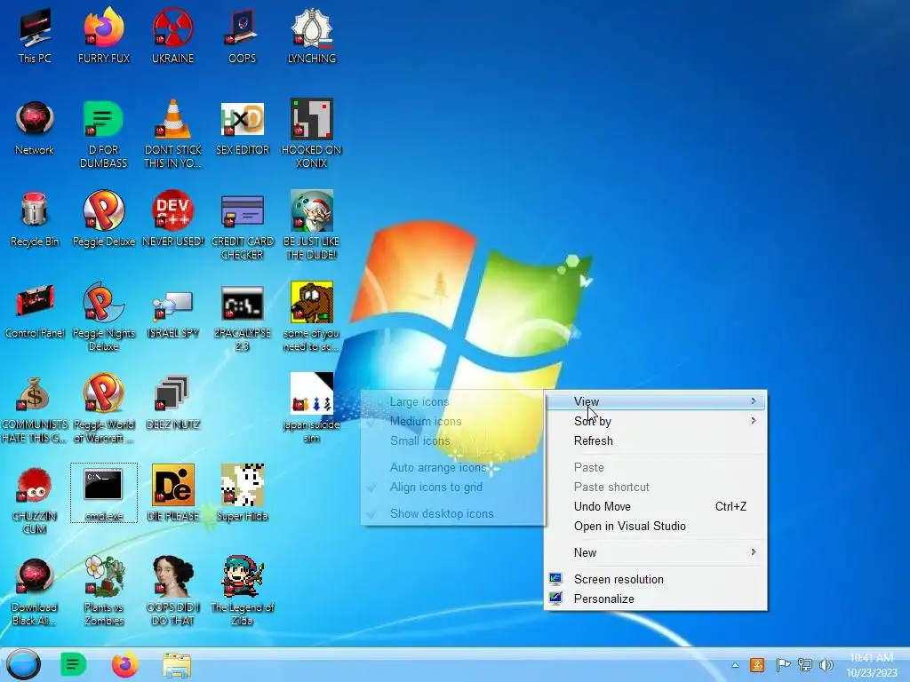Open the green app in taskbar
This screenshot has width=910, height=682.
pyautogui.click(x=73, y=664)
